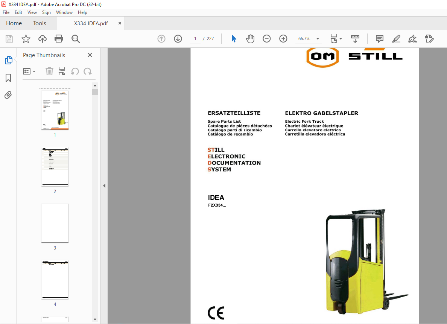Print the document with printer icon
Image resolution: width=447 pixels, height=324 pixels.
59,39
